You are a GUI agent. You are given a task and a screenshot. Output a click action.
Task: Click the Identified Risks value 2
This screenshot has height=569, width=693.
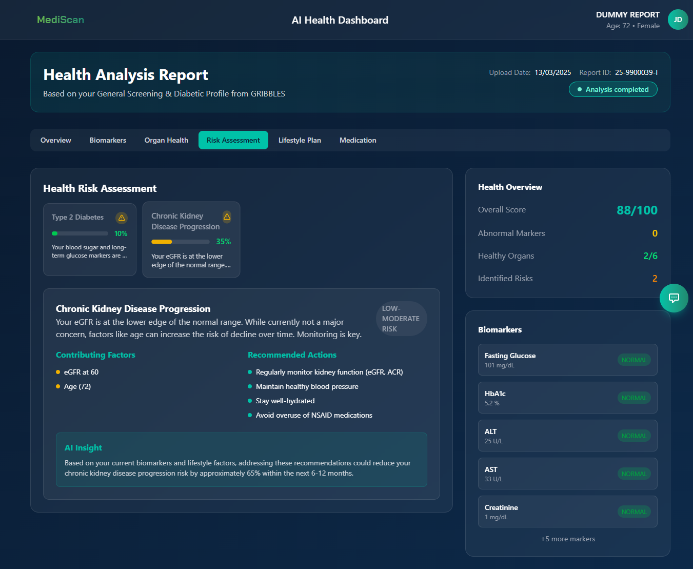point(655,279)
